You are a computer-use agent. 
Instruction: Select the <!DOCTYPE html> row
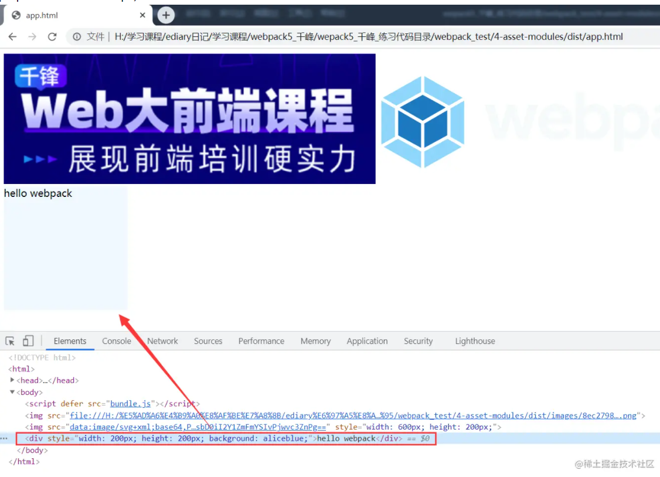point(42,357)
